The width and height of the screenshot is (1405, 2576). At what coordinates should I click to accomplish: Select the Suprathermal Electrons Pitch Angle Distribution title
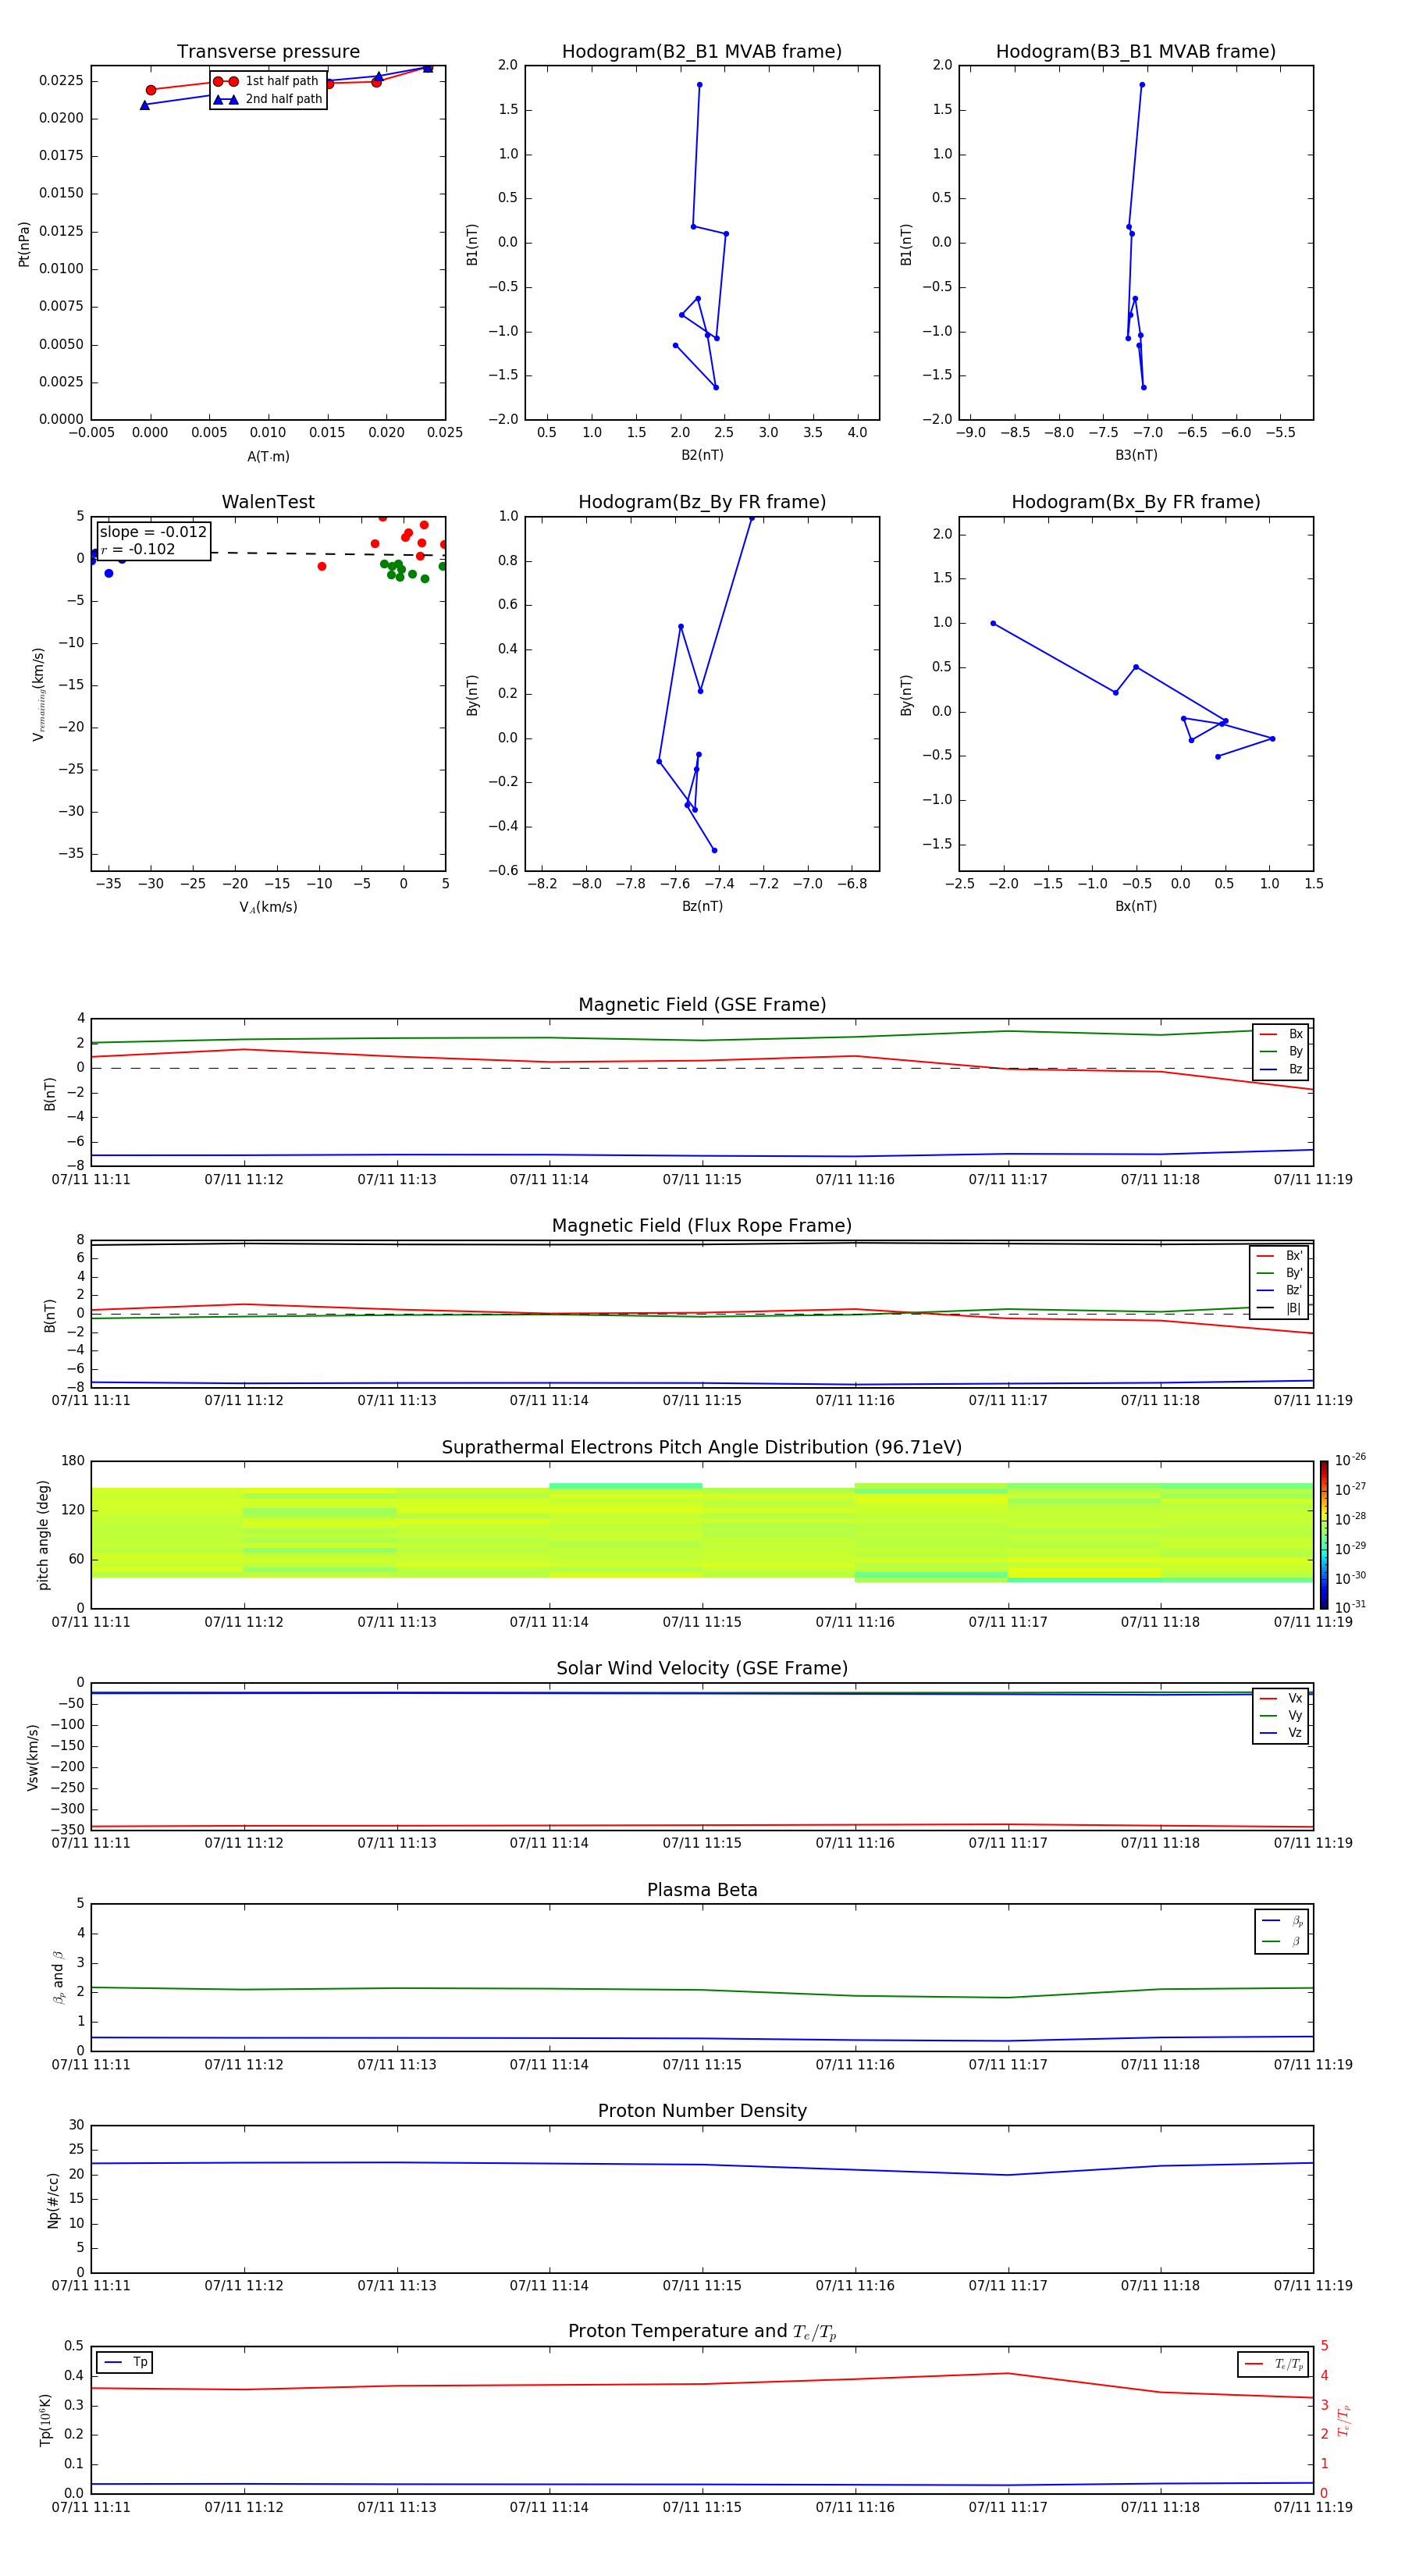(x=702, y=1448)
